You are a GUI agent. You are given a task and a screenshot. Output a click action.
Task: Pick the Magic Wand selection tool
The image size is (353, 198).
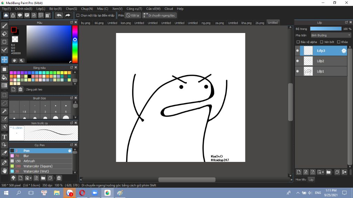[4, 111]
